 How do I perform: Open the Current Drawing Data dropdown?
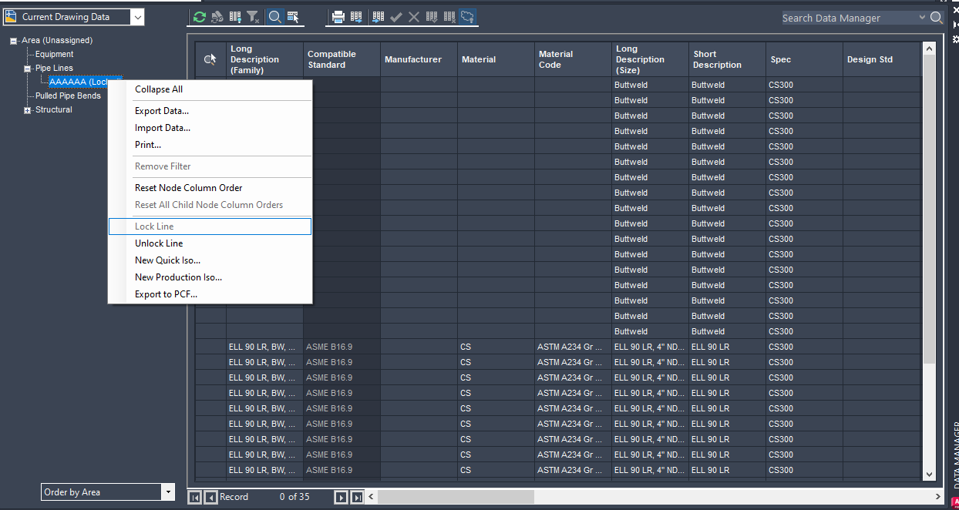pos(137,15)
